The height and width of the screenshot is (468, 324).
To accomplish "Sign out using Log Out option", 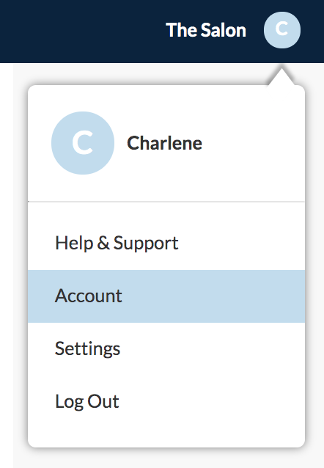I will (x=87, y=401).
